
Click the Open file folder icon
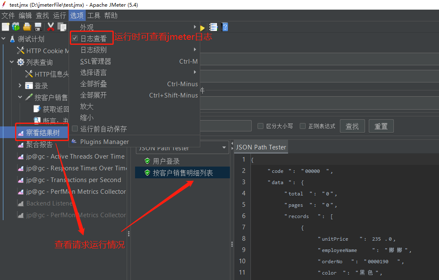(27, 27)
